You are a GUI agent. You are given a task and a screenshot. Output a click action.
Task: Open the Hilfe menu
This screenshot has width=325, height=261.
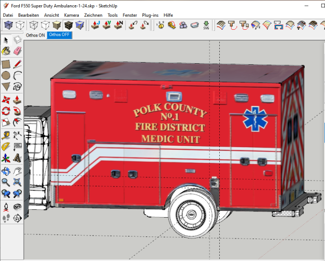coord(168,15)
